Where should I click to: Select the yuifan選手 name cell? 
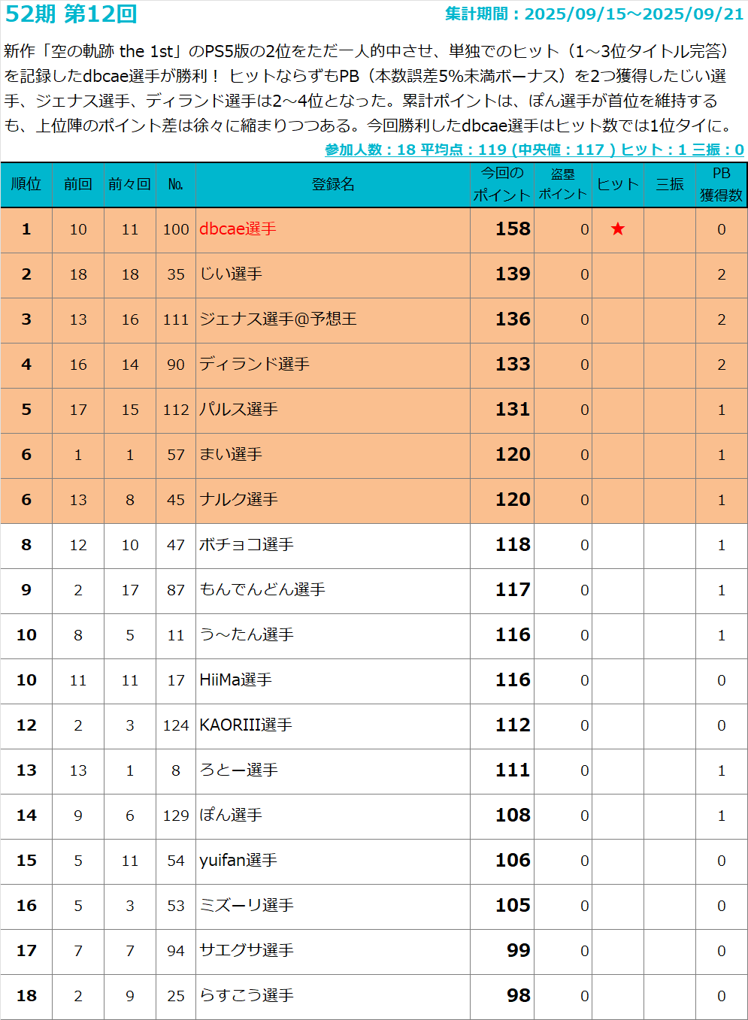pos(238,861)
